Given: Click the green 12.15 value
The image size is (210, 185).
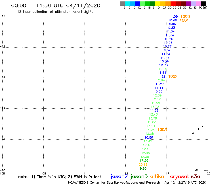Looking at the screenshot, I should point(163,69).
